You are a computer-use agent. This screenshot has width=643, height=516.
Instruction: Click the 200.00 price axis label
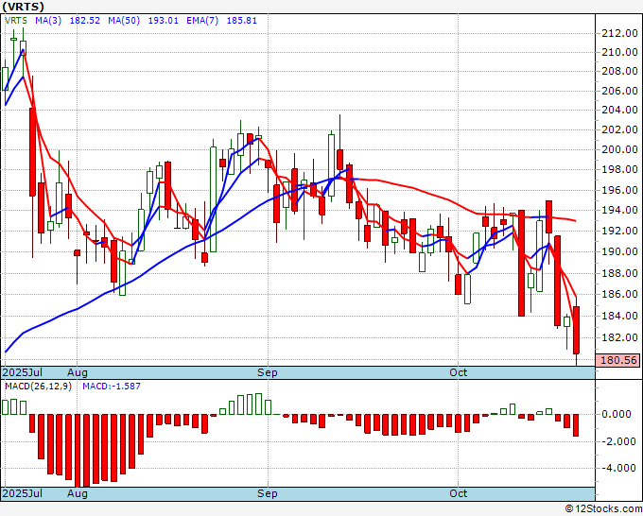(x=619, y=149)
